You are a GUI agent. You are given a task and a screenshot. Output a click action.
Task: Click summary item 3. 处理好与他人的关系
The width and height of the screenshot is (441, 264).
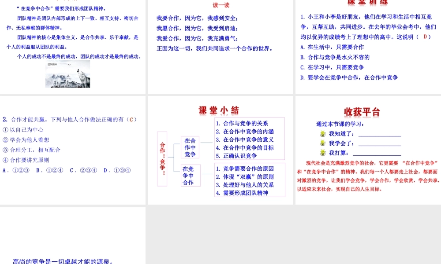point(245,185)
